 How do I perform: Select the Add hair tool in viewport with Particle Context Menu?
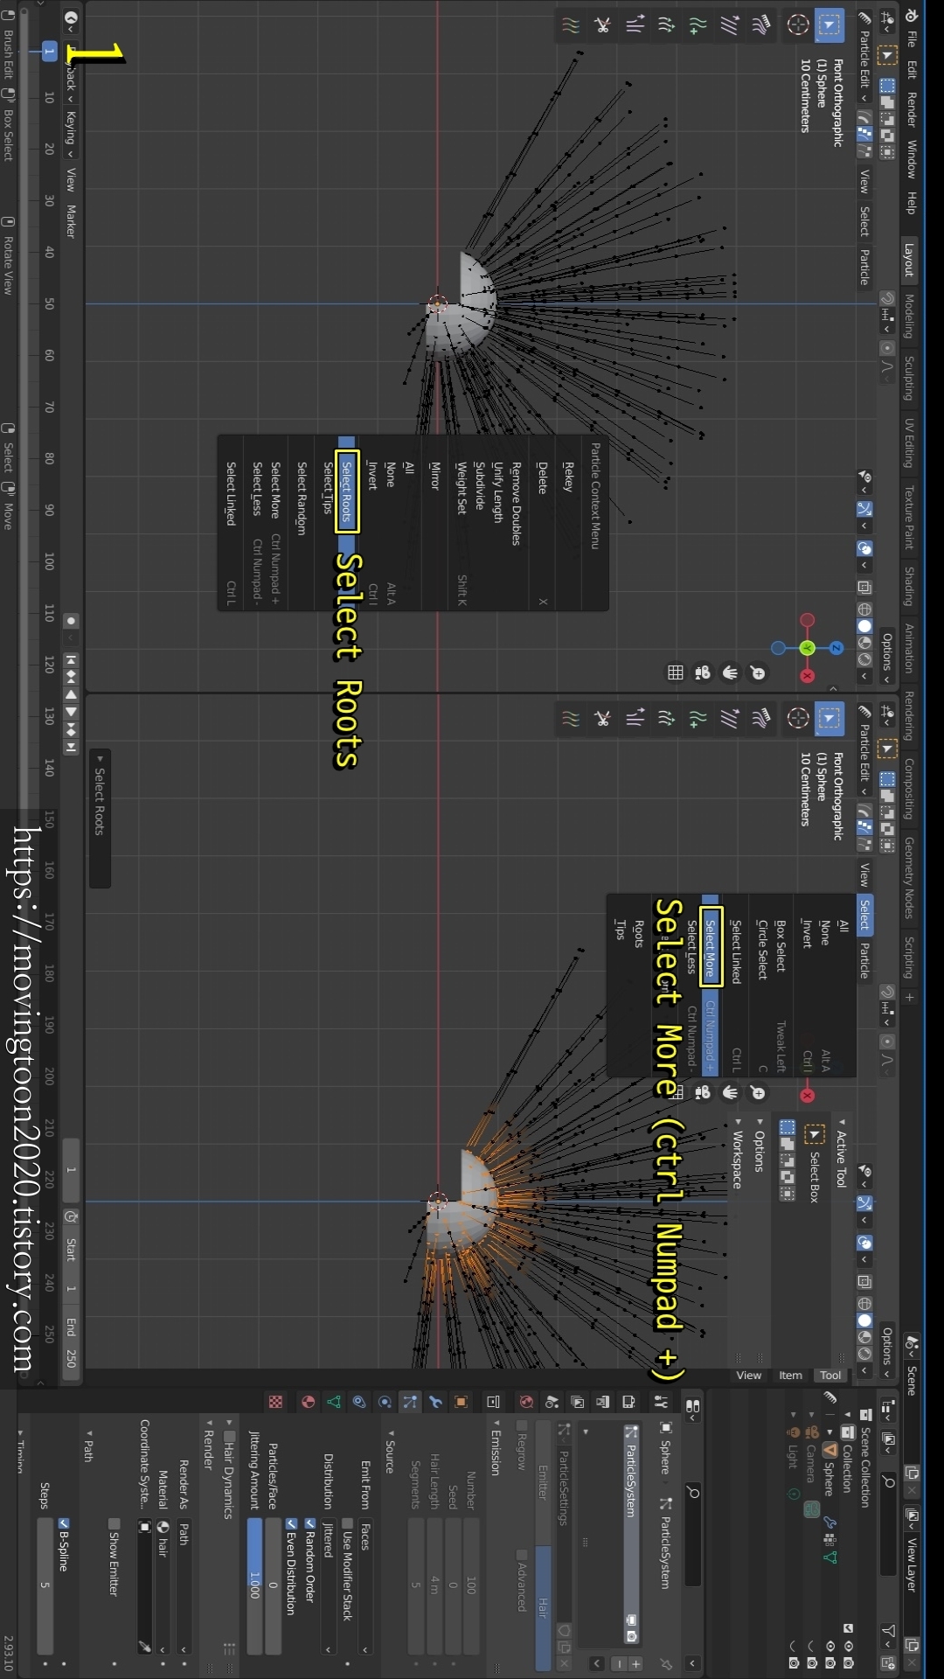698,25
